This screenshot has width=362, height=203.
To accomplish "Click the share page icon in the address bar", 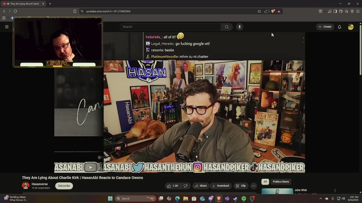I will point(266,11).
